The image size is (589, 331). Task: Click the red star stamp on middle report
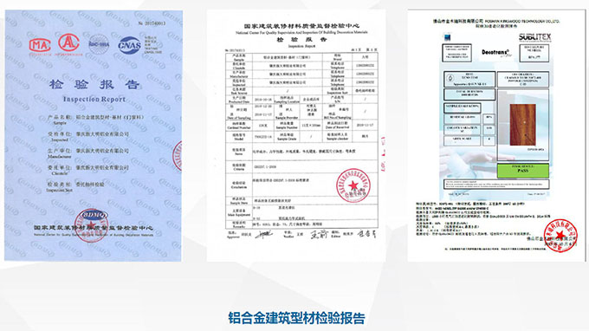pyautogui.click(x=353, y=185)
